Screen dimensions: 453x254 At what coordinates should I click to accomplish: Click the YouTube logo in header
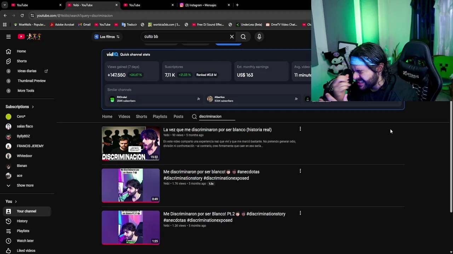(30, 36)
